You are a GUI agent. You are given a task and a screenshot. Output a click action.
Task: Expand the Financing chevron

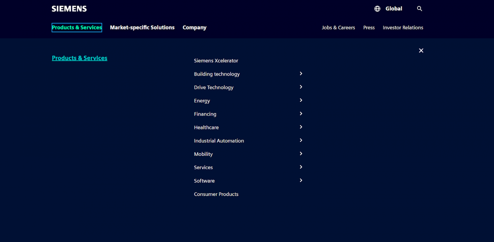coord(301,113)
